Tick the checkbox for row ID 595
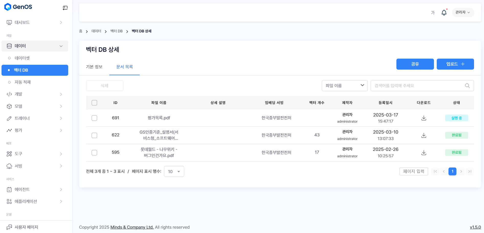This screenshot has width=484, height=233. [x=95, y=153]
